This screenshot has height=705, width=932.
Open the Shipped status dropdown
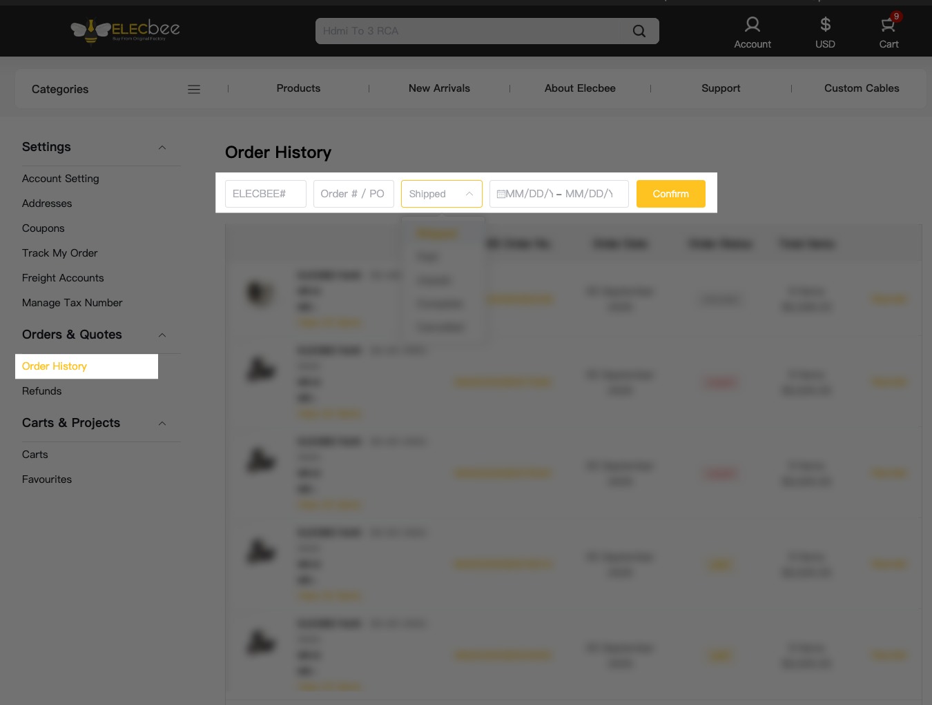(x=441, y=194)
